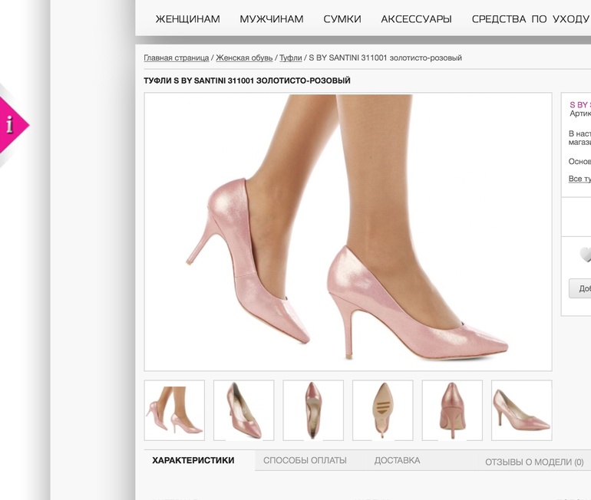Switch to the СПОСОБЫ ОПЛАТЫ tab

point(305,460)
